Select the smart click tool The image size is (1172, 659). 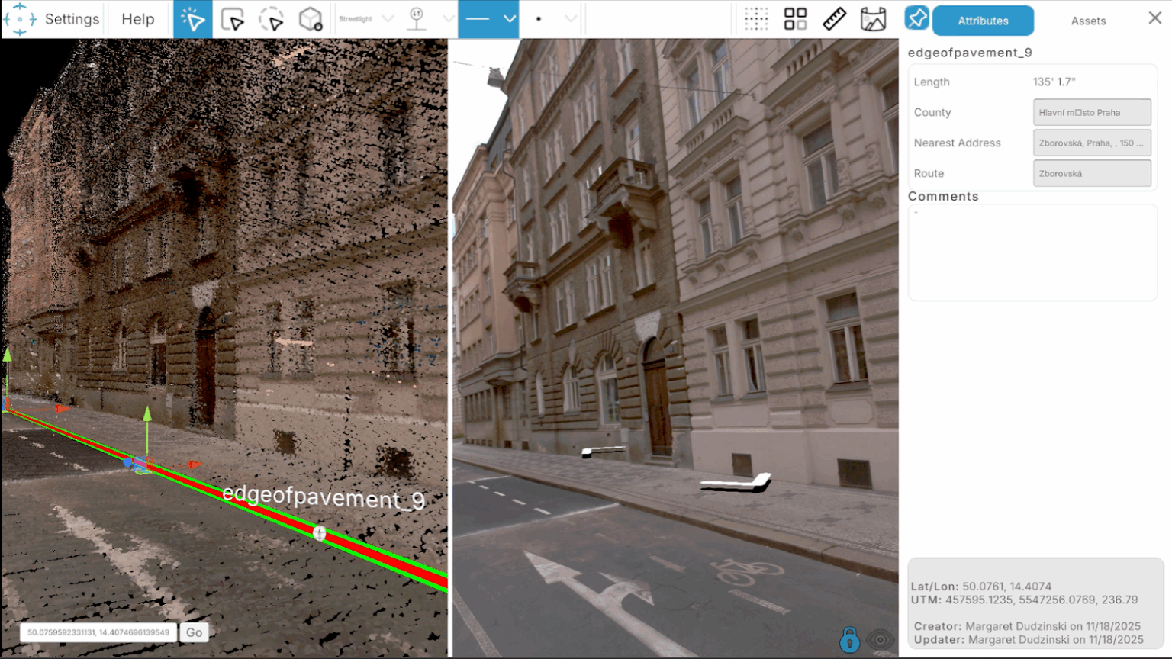(x=192, y=19)
